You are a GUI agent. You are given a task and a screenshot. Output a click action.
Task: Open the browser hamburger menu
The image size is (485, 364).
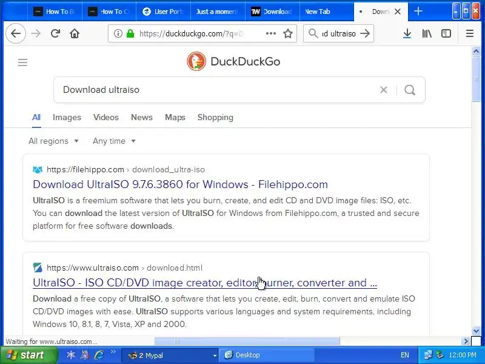469,33
